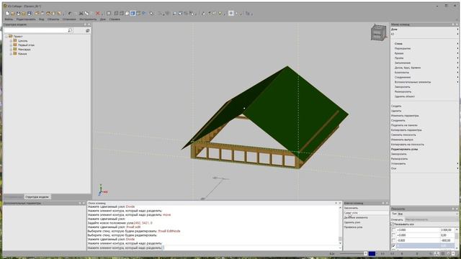Click 'Копировать на плоскость' in right panel
The width and height of the screenshot is (461, 259).
pyautogui.click(x=408, y=145)
